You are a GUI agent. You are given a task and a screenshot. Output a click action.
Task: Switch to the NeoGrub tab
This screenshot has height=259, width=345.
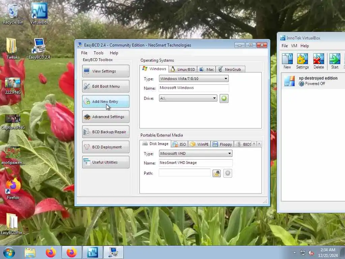(230, 69)
